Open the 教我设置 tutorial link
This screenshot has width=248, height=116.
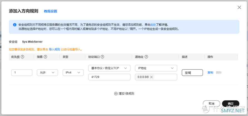click(50, 11)
